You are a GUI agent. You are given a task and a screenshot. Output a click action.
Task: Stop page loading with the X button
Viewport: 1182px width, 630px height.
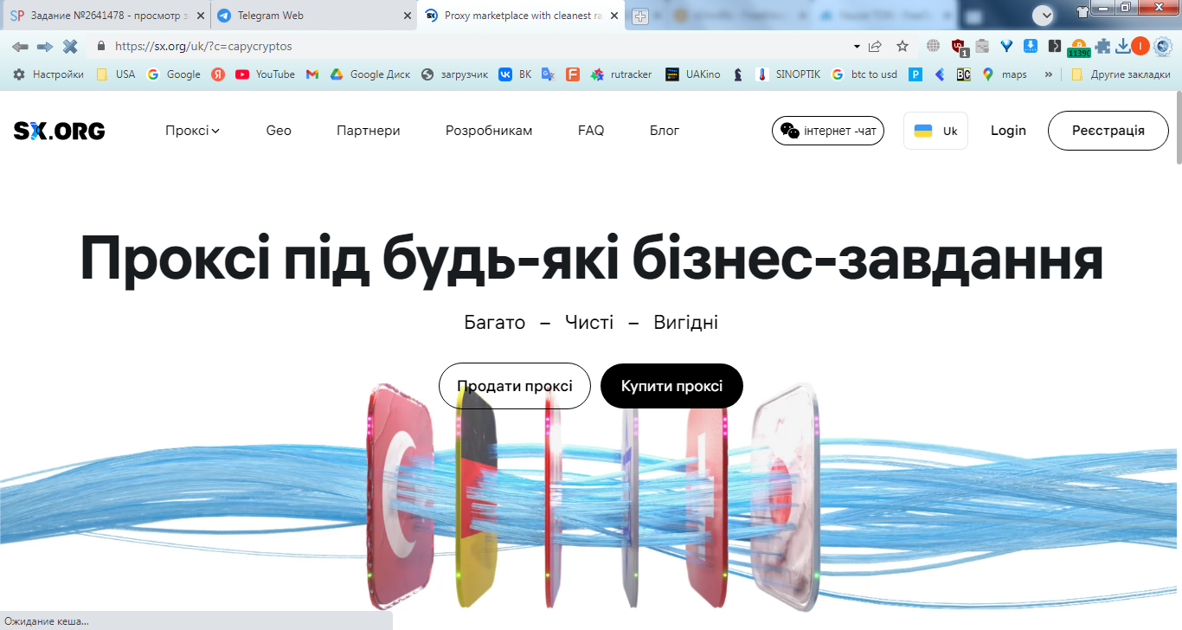click(70, 46)
